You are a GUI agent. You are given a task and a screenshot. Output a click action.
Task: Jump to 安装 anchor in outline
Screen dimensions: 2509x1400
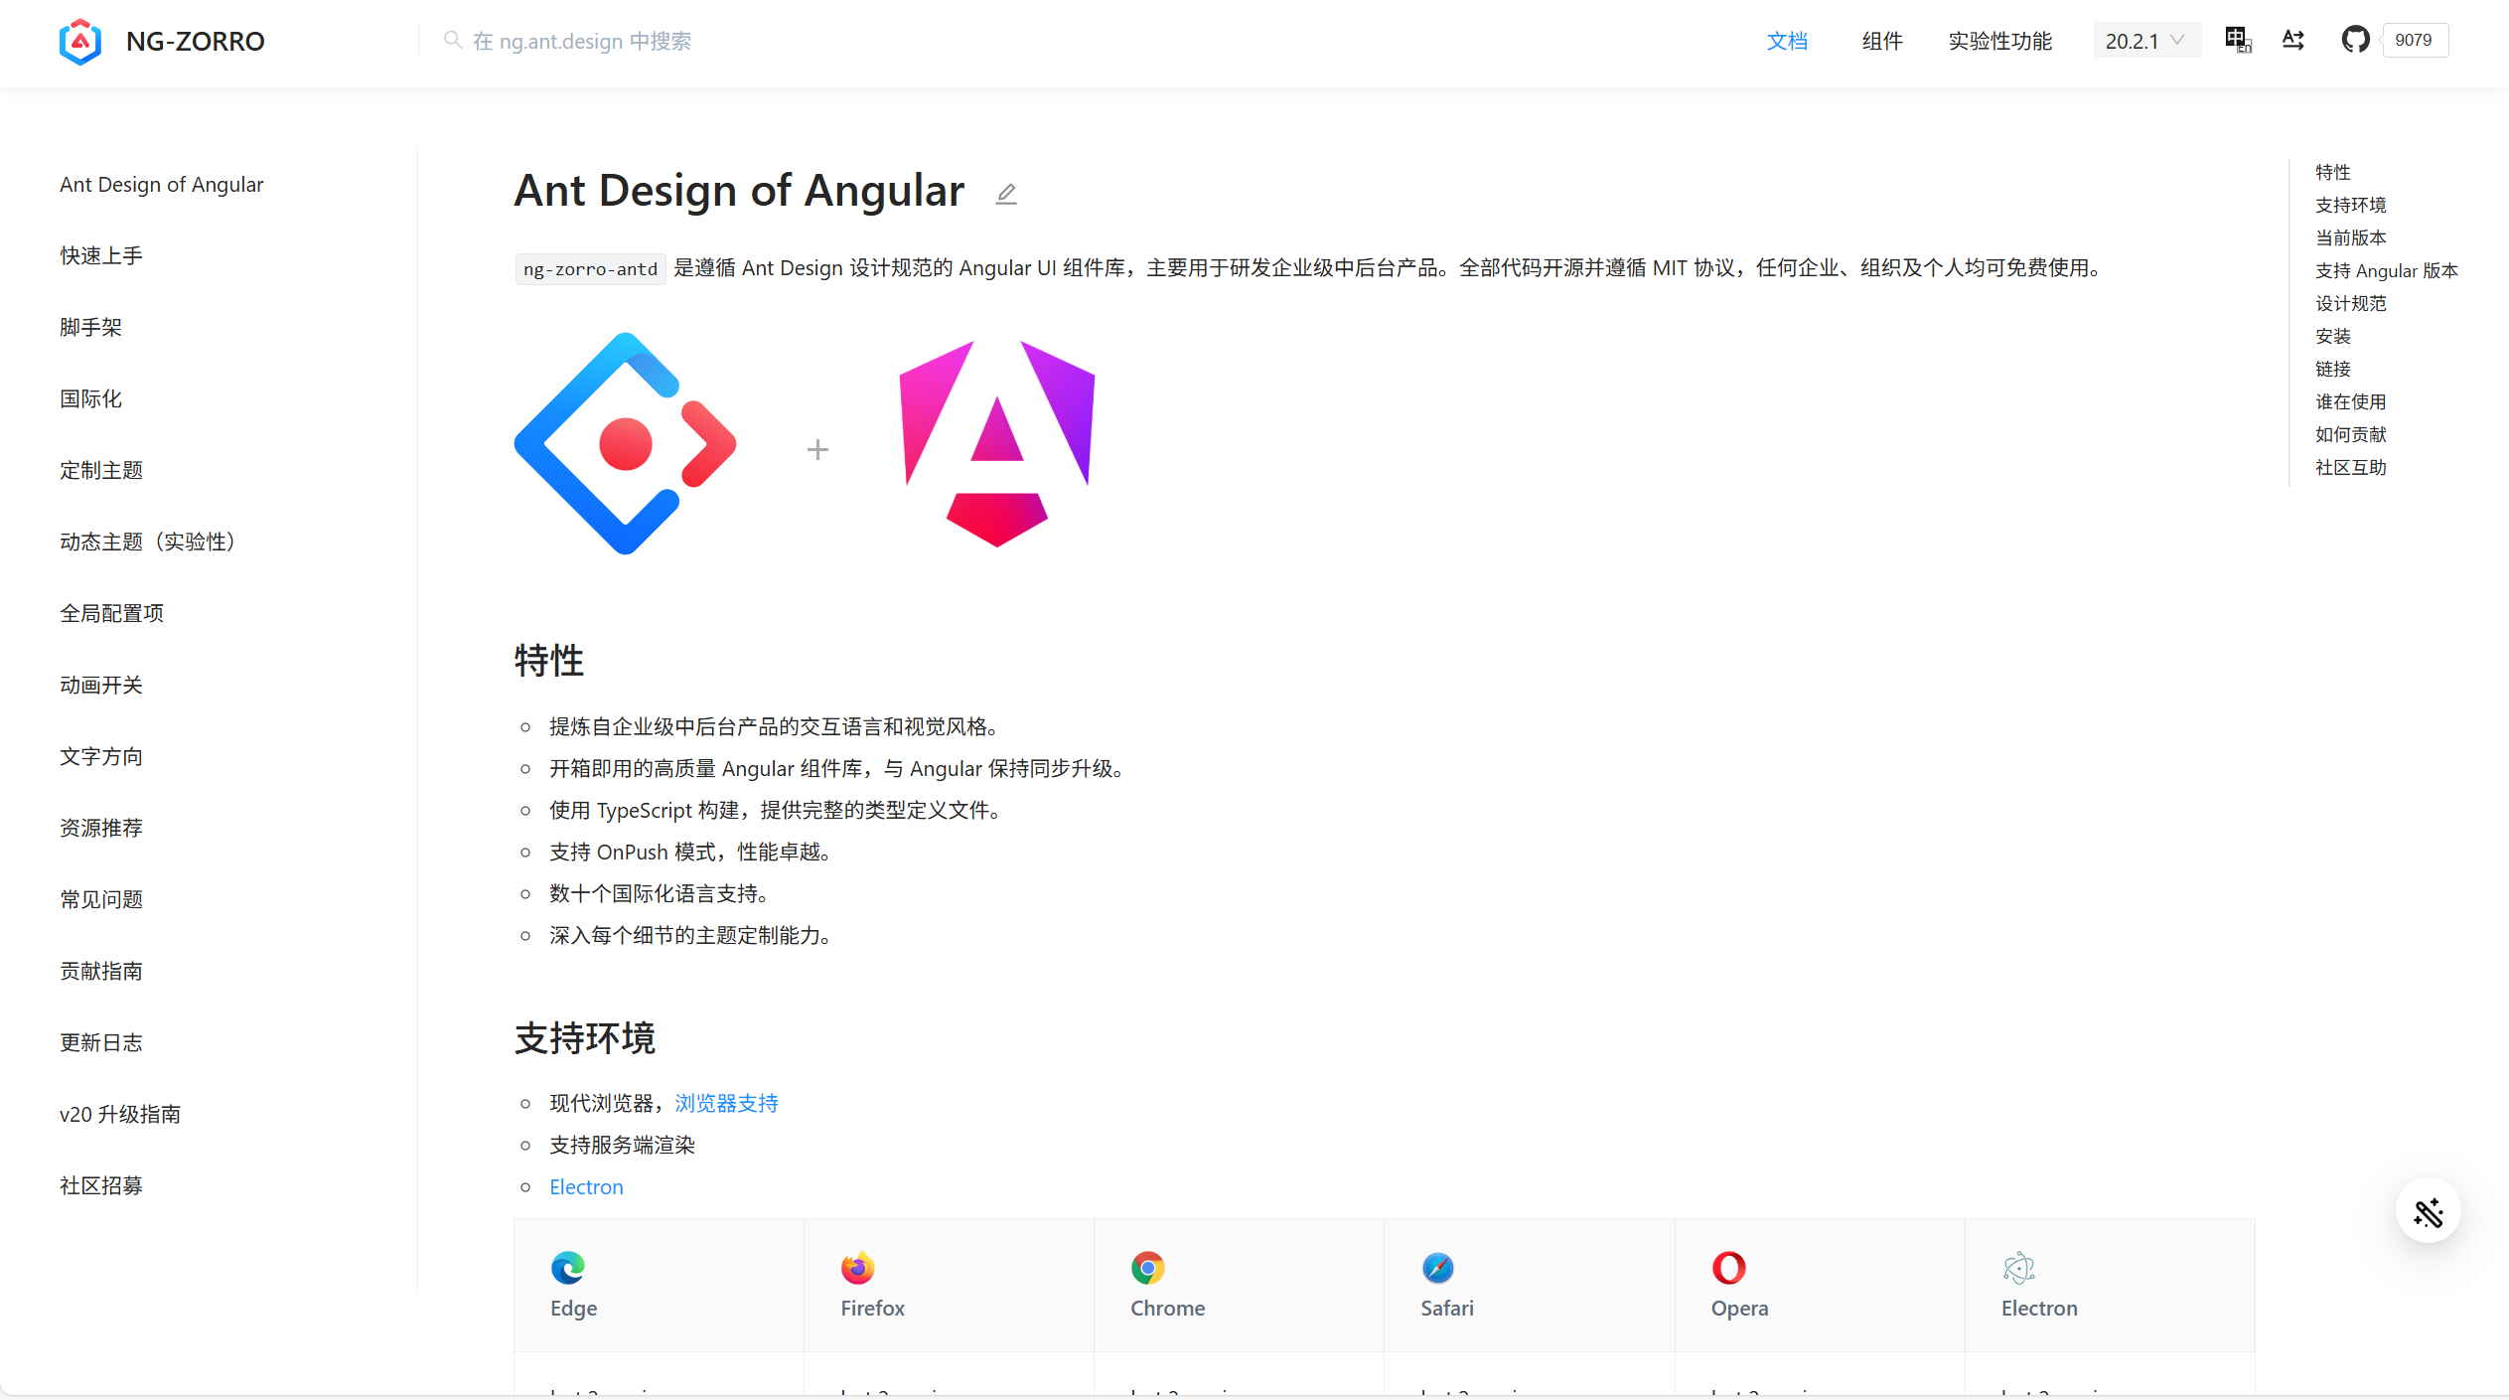[2332, 336]
